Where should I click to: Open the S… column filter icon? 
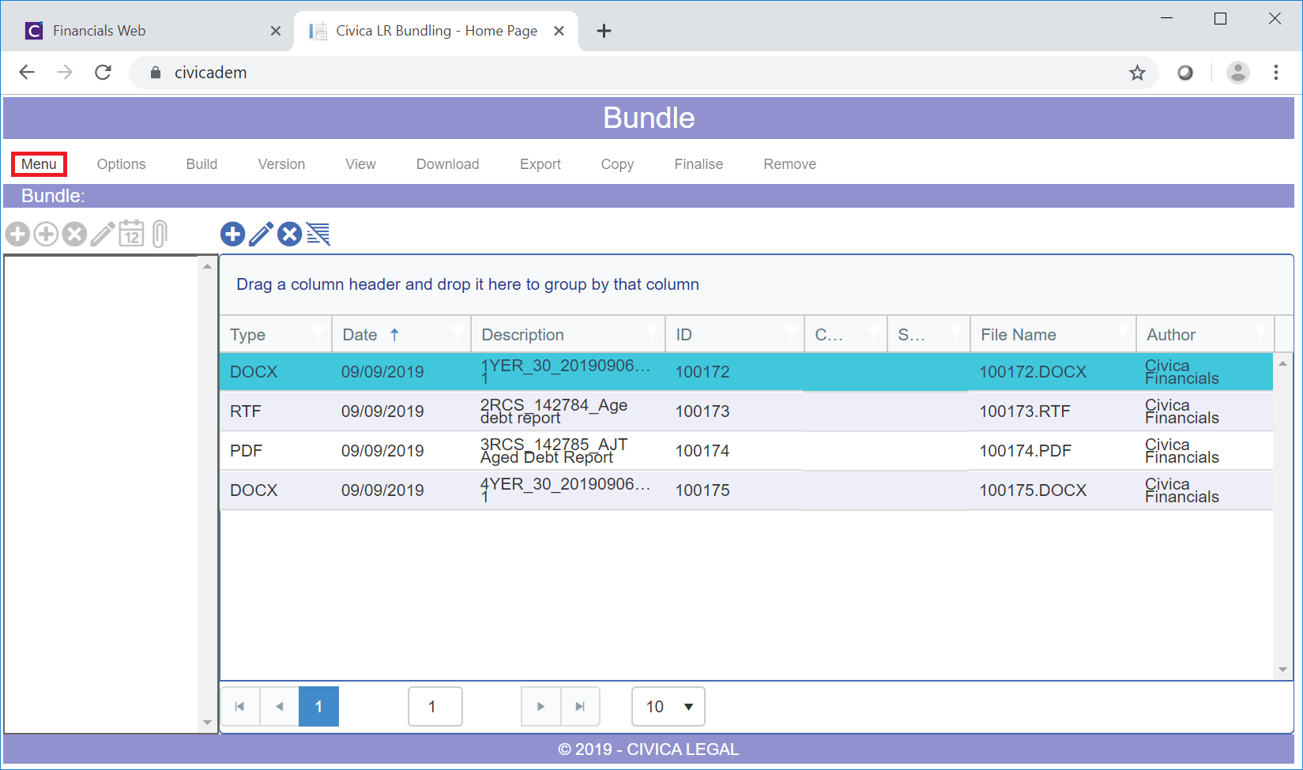[956, 334]
